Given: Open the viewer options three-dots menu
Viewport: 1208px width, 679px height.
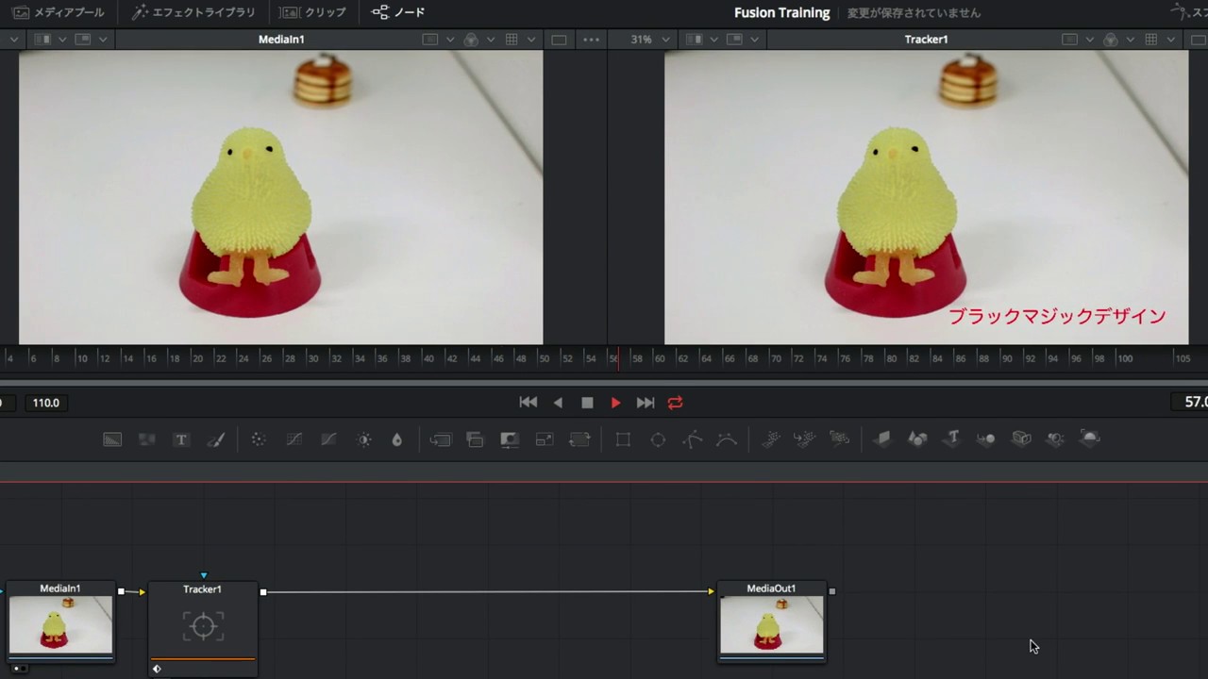Looking at the screenshot, I should pos(592,40).
